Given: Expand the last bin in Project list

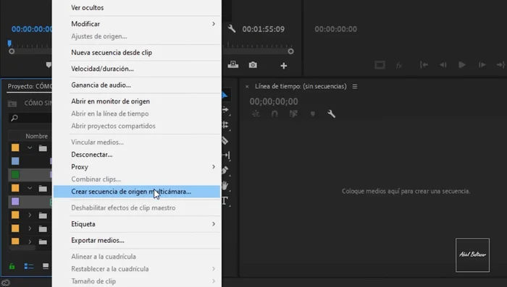Looking at the screenshot, I should (x=30, y=241).
